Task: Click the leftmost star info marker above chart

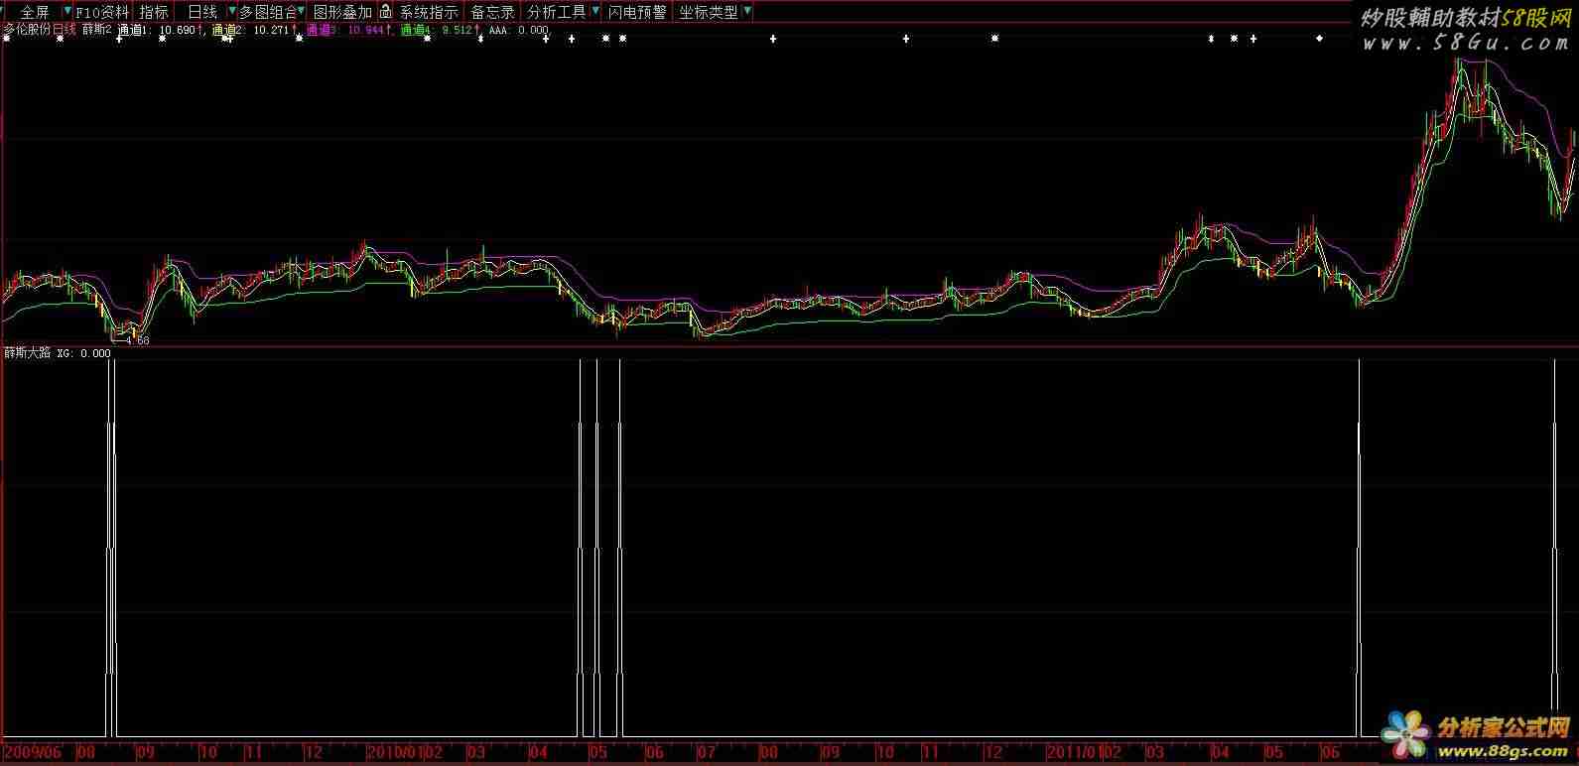Action: (x=7, y=39)
